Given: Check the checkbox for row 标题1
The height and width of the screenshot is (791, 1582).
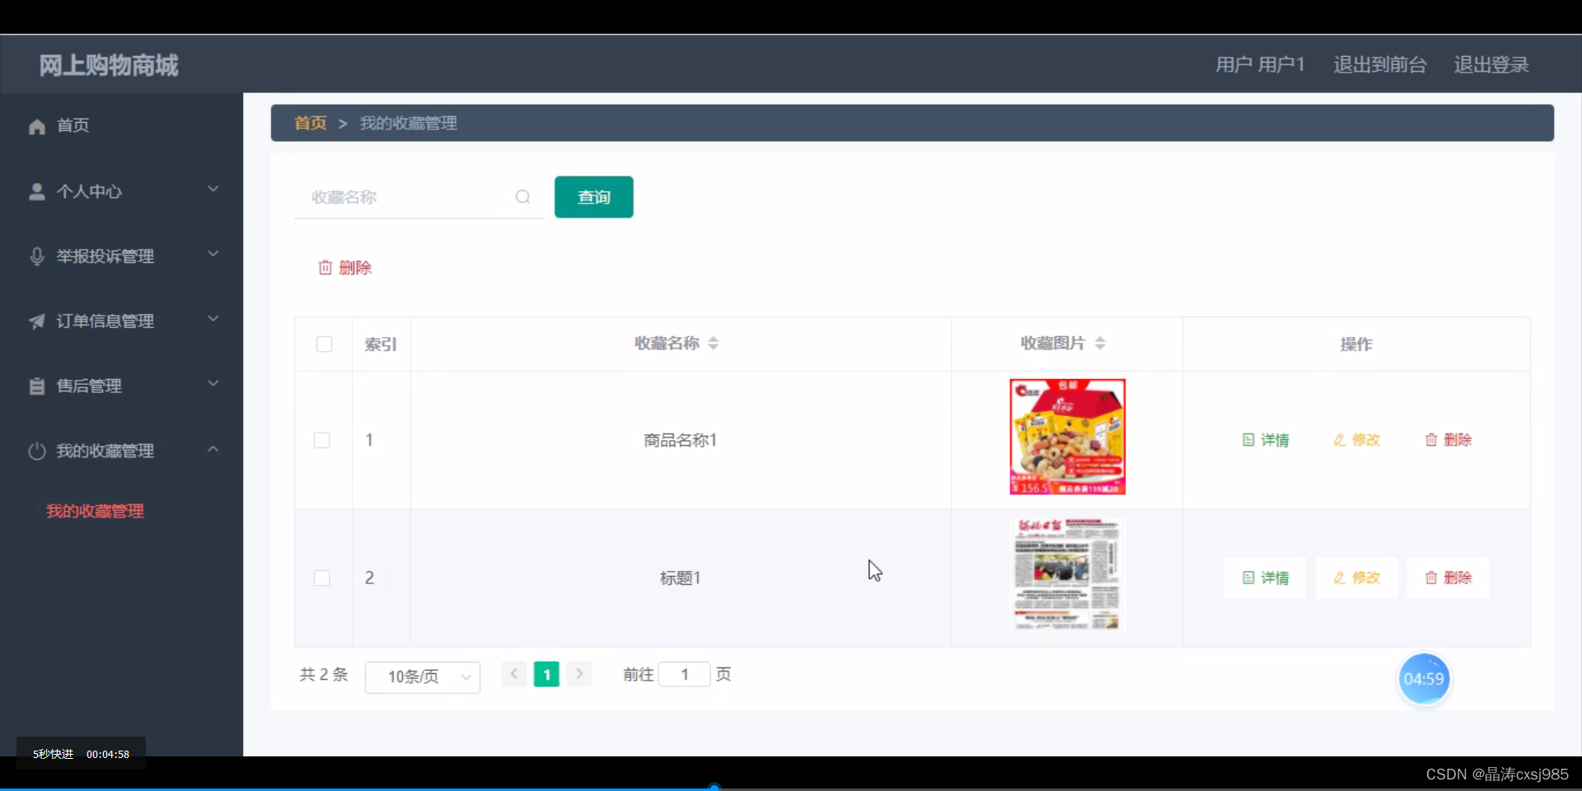Looking at the screenshot, I should pos(322,578).
